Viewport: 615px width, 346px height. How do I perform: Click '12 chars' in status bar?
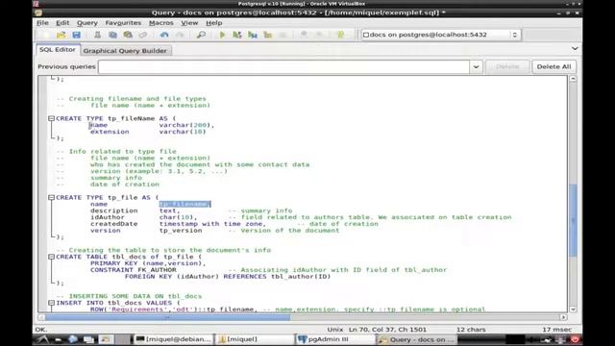click(x=471, y=330)
